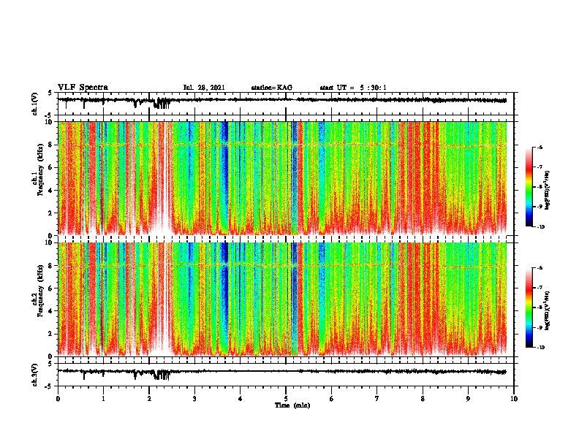
Task: Click the "6" tick on the time axis
Action: pyautogui.click(x=332, y=399)
